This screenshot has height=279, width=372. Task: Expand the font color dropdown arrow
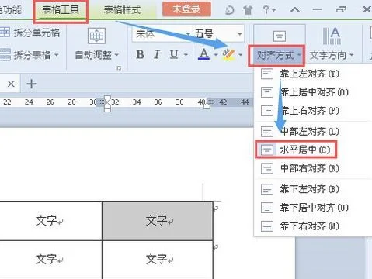216,55
